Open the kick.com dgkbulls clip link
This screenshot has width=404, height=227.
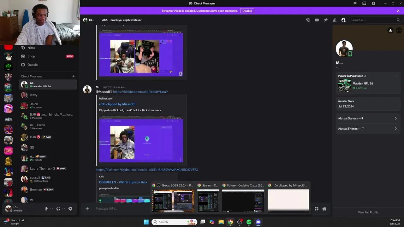(147, 170)
